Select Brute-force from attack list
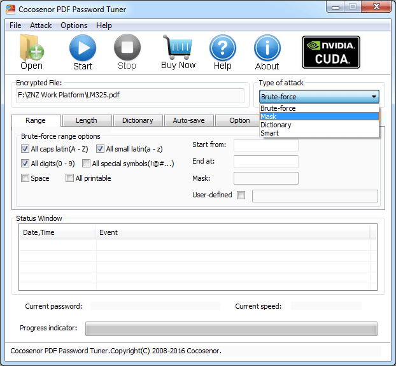 319,108
